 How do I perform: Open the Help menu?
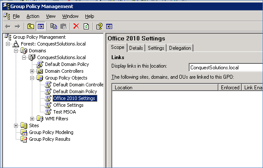(90, 16)
